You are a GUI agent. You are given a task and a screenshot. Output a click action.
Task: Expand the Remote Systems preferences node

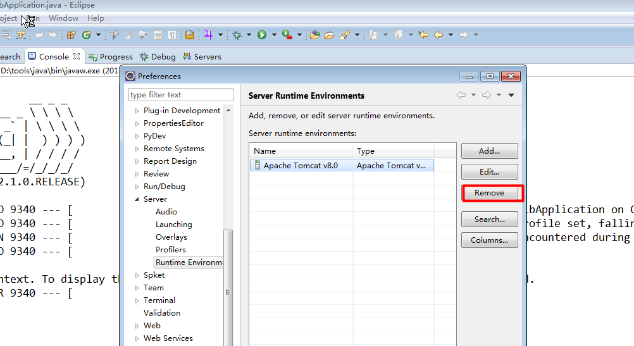point(137,149)
